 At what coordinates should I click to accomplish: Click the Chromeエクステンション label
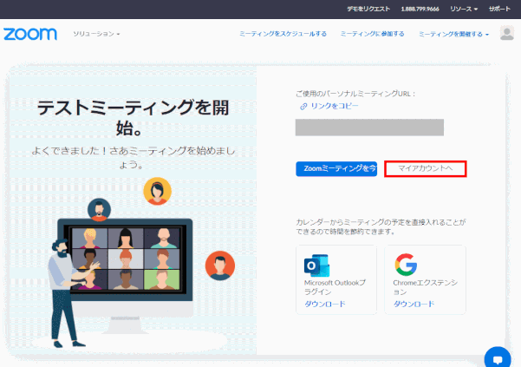(x=426, y=287)
